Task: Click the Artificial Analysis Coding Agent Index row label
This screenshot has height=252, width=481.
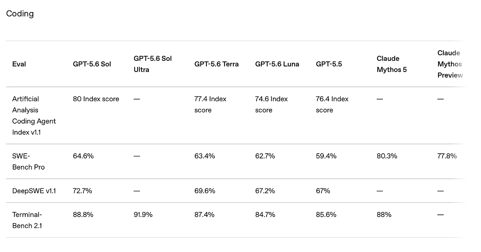Action: [34, 116]
